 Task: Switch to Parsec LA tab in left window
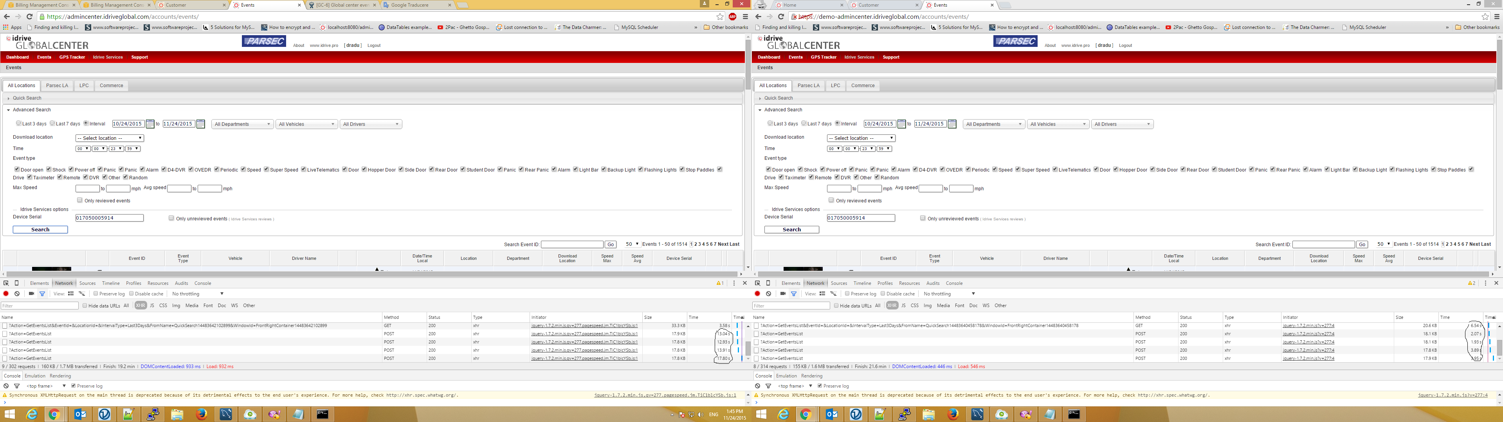click(x=57, y=86)
